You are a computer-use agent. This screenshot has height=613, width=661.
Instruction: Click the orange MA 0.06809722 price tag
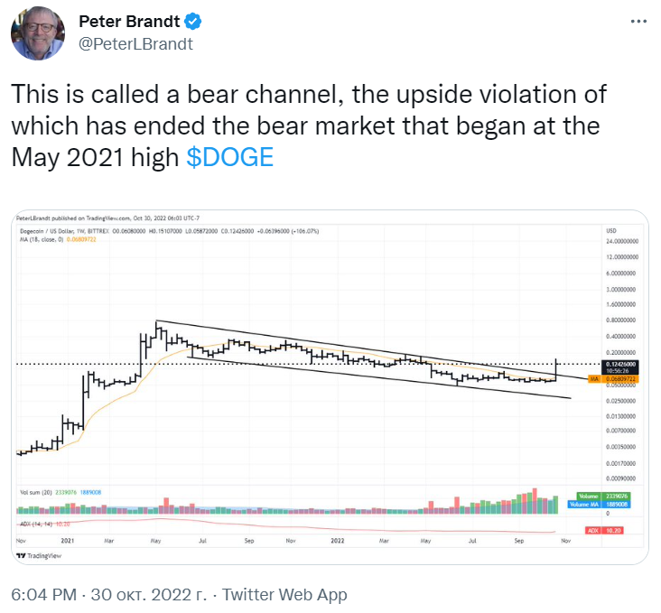click(x=613, y=379)
